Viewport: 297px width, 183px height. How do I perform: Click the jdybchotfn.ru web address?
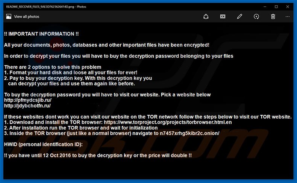point(27,106)
